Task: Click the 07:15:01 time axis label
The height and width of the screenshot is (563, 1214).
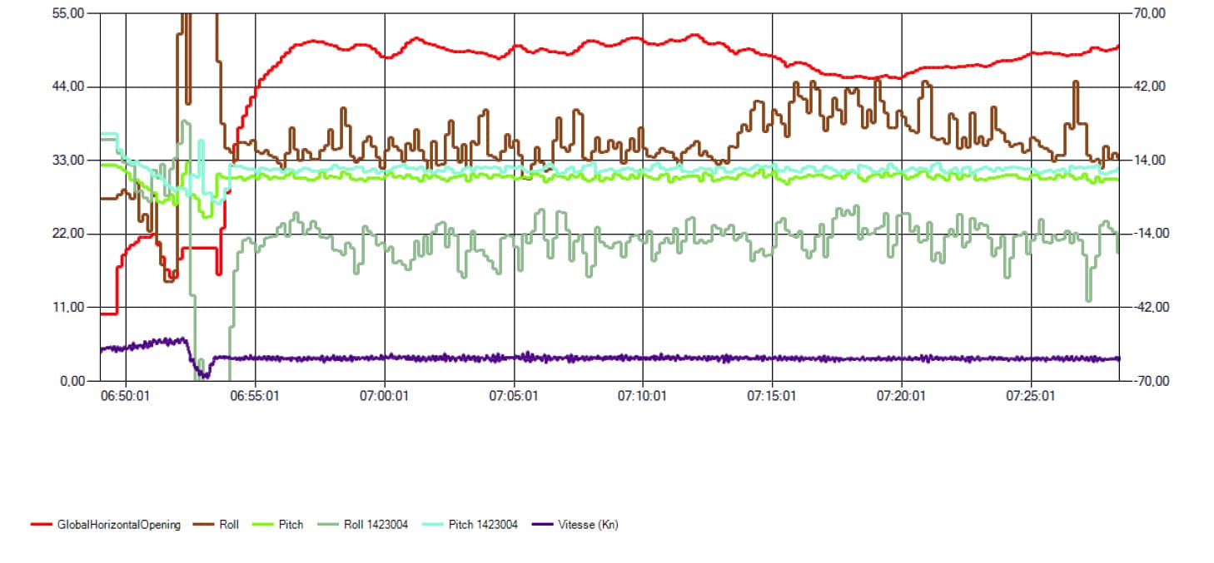Action: pyautogui.click(x=772, y=396)
